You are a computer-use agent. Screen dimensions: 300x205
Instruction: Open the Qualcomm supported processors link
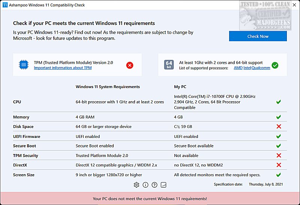261,68
